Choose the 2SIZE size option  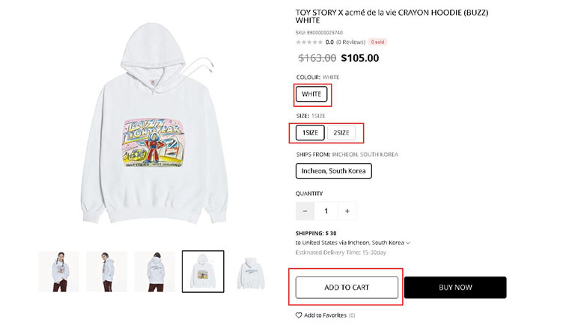click(x=341, y=133)
